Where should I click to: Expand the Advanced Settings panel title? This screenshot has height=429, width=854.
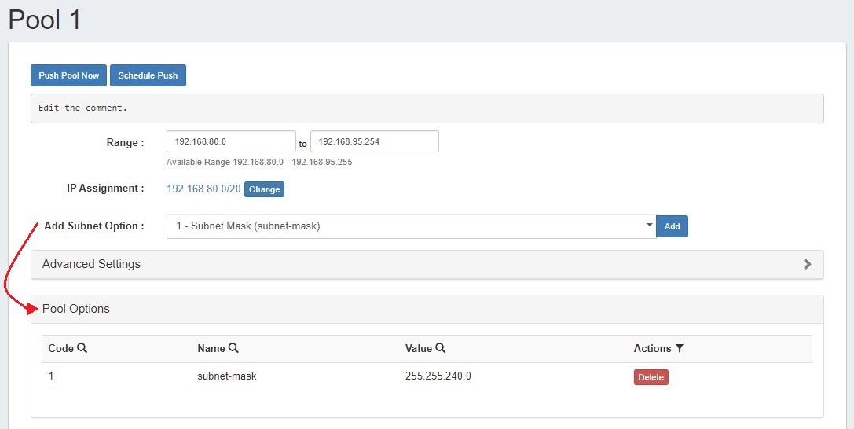(x=91, y=264)
